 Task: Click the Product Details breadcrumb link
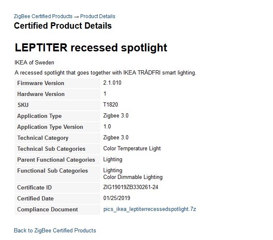coord(98,16)
